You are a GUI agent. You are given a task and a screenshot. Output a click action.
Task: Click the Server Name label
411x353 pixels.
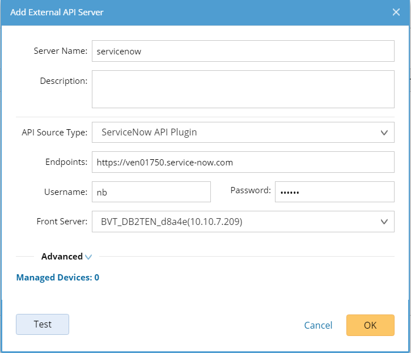click(x=60, y=50)
